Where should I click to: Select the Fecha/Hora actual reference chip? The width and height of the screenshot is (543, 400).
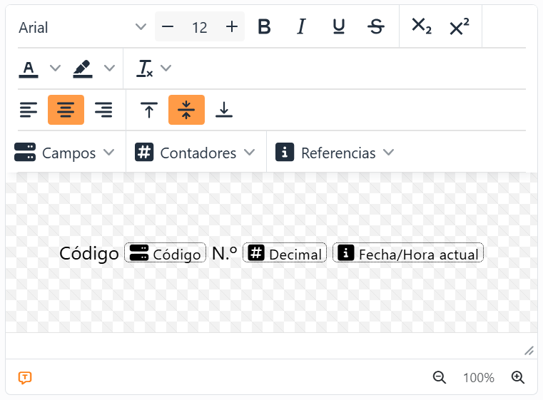tap(408, 253)
